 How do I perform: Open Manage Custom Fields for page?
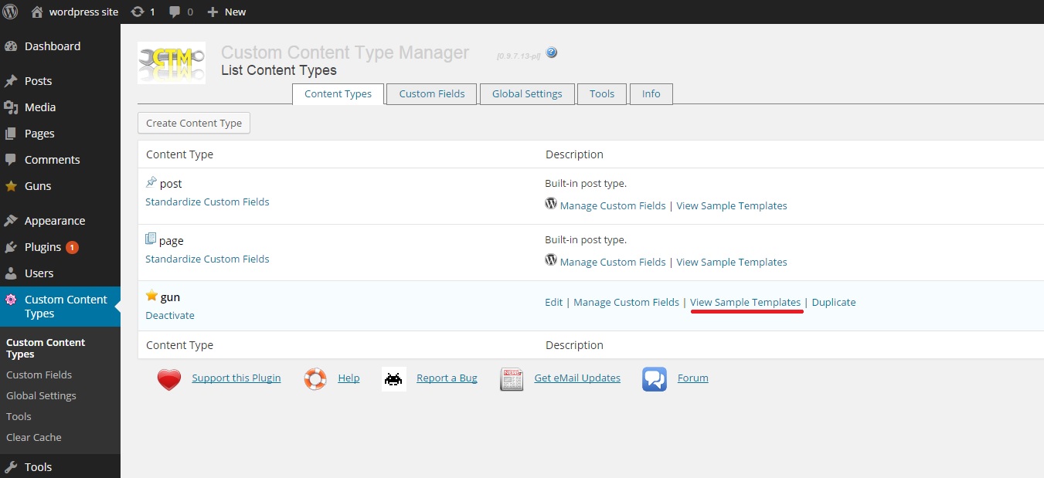coord(613,263)
